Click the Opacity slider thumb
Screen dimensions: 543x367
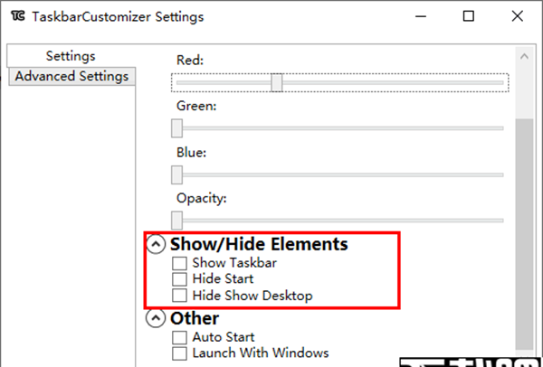coord(177,221)
